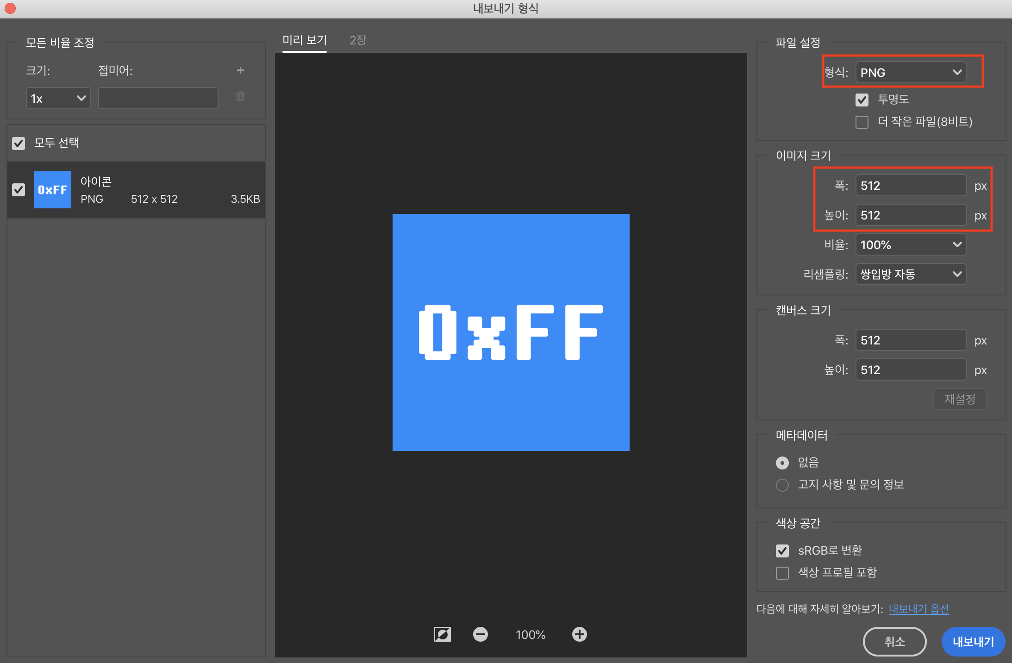
Task: Zoom in preview with plus icon
Action: 579,634
